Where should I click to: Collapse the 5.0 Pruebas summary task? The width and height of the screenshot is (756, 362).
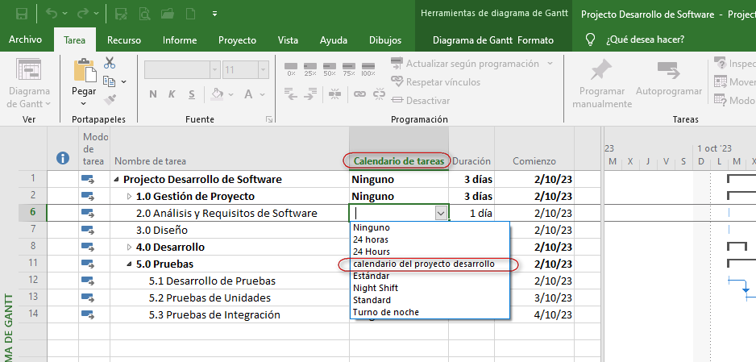click(129, 264)
